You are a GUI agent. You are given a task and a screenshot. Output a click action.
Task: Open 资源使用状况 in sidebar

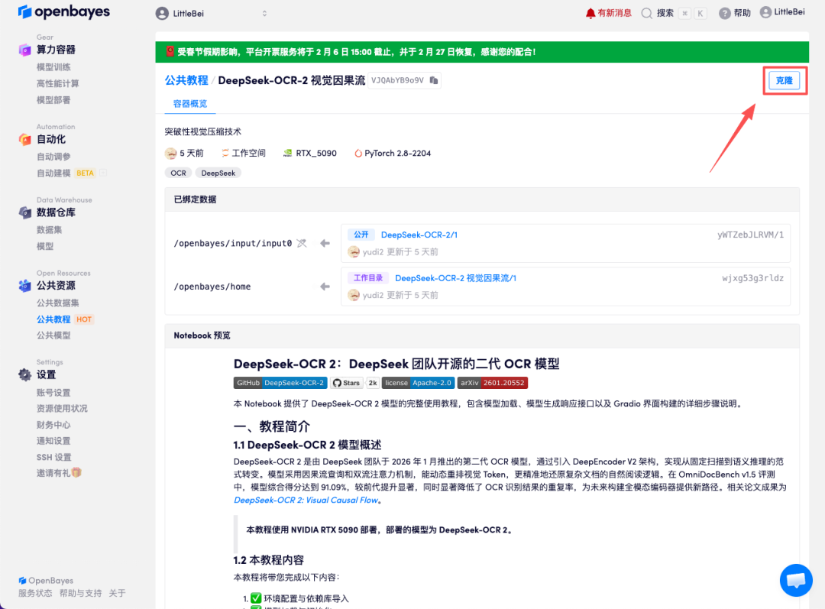coord(62,408)
